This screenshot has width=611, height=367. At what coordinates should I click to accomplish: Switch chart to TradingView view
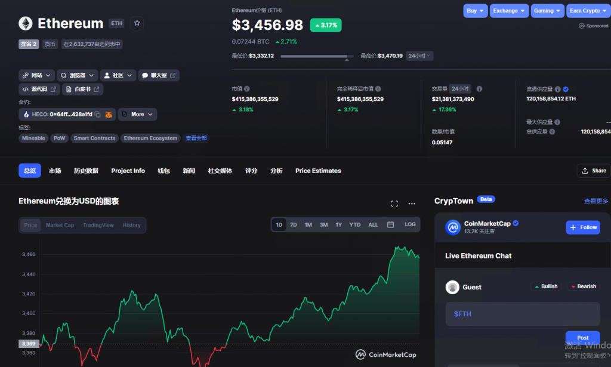(x=98, y=225)
